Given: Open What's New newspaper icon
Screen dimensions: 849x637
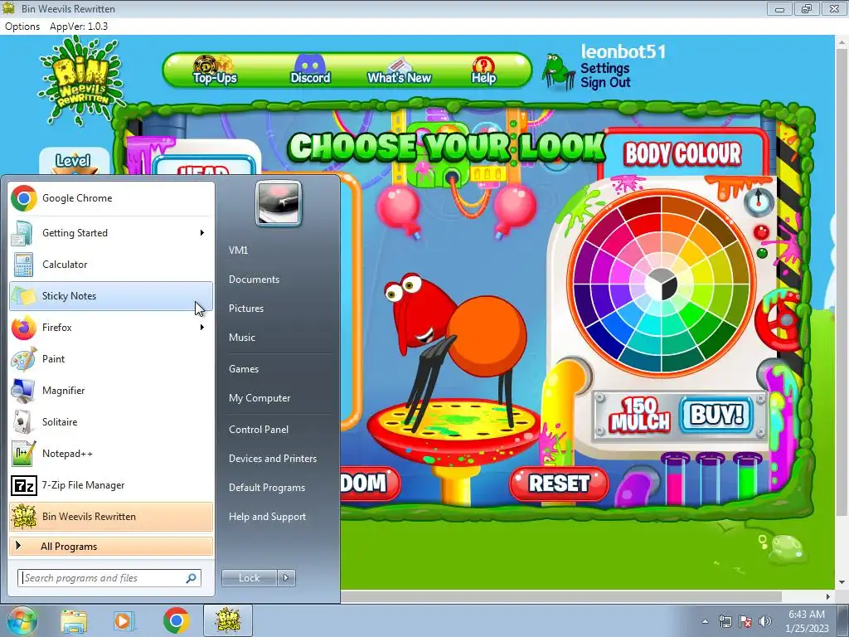Looking at the screenshot, I should pos(400,65).
